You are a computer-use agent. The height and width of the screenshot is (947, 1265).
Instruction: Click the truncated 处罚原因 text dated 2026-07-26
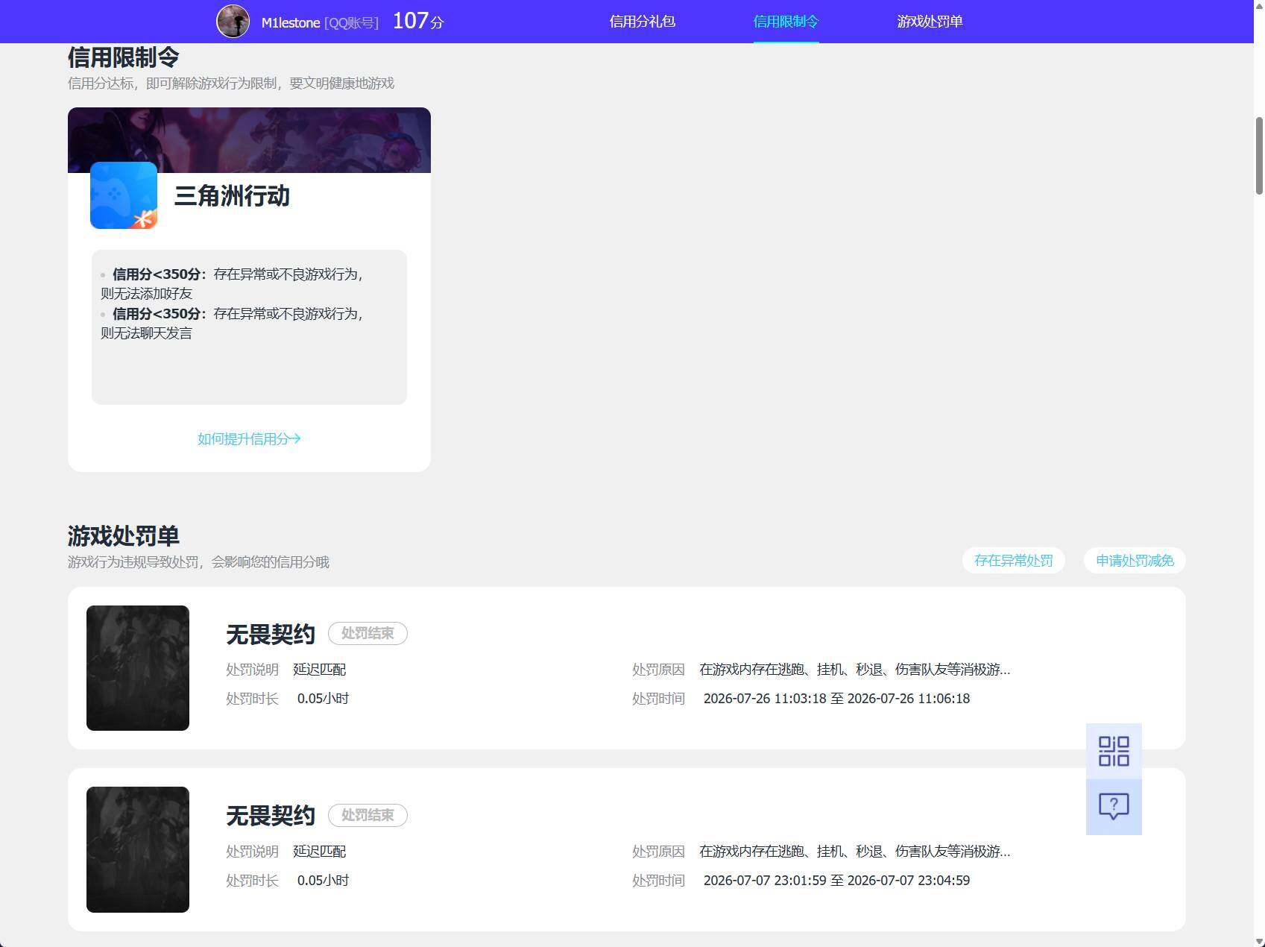point(855,670)
